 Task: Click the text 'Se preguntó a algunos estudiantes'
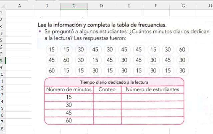86,32
